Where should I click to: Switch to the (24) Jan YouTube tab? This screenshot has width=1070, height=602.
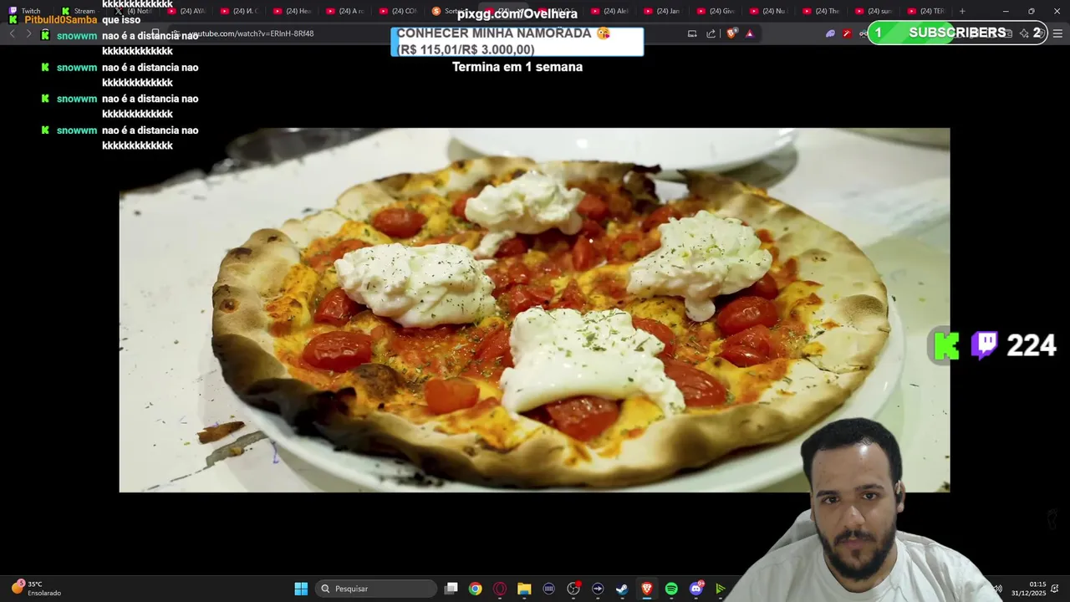tap(663, 11)
